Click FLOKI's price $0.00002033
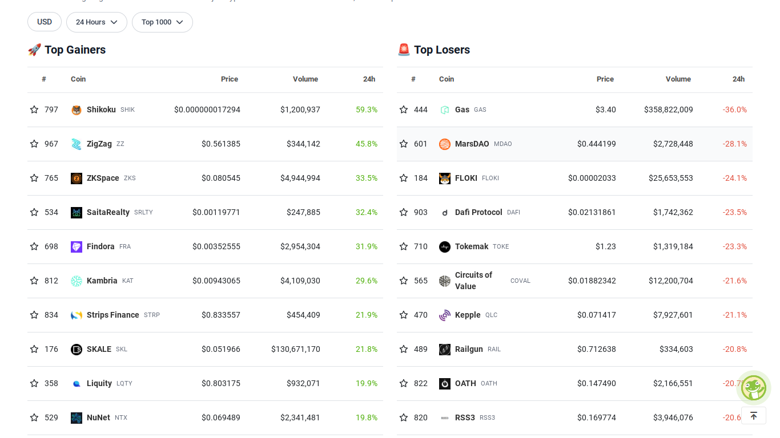Screen dimensions: 780x438 592,178
